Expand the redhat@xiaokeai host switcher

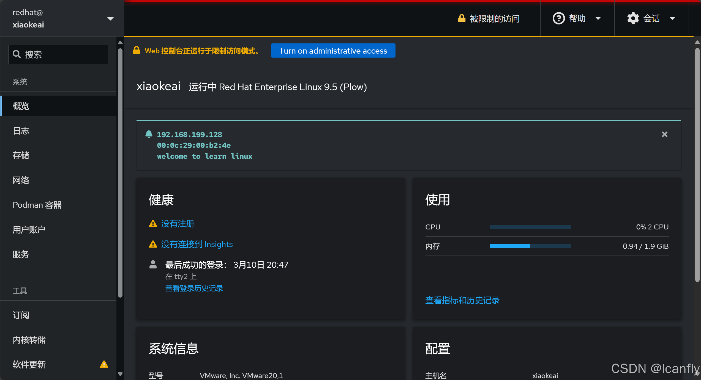coord(110,19)
